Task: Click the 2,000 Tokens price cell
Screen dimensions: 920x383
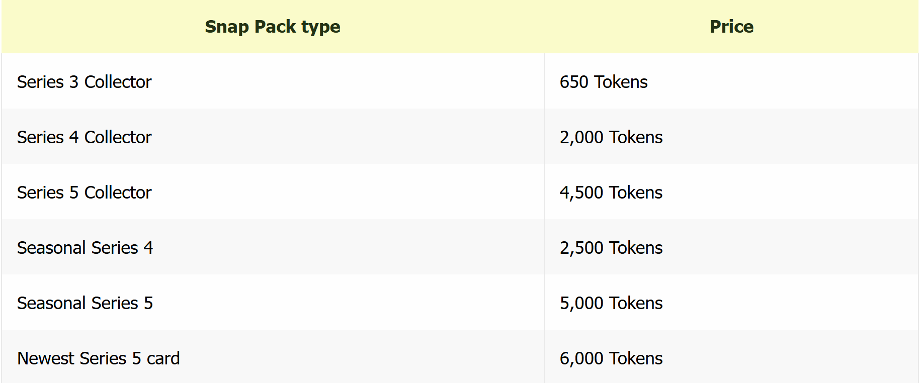Action: click(611, 137)
